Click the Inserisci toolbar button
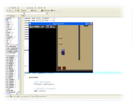The width and height of the screenshot is (133, 101). coord(34,10)
